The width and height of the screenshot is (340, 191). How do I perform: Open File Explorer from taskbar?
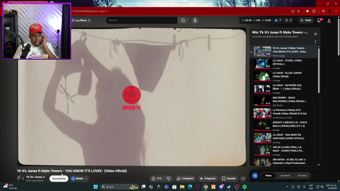coord(182,187)
